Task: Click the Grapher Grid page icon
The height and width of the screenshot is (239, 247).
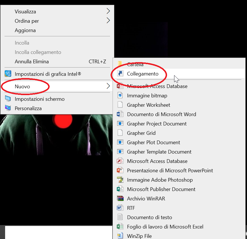Action: (120, 133)
